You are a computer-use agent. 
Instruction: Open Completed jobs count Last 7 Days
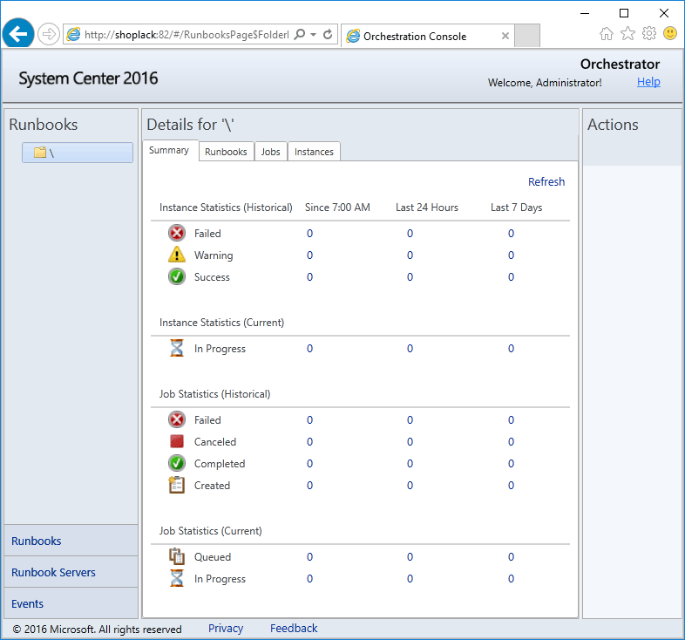[511, 464]
